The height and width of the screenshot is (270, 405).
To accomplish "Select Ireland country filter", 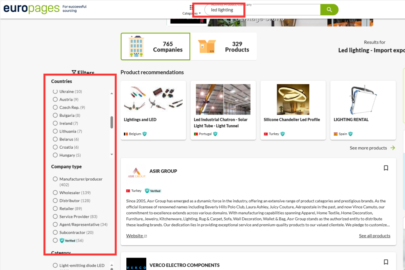I will pyautogui.click(x=55, y=124).
